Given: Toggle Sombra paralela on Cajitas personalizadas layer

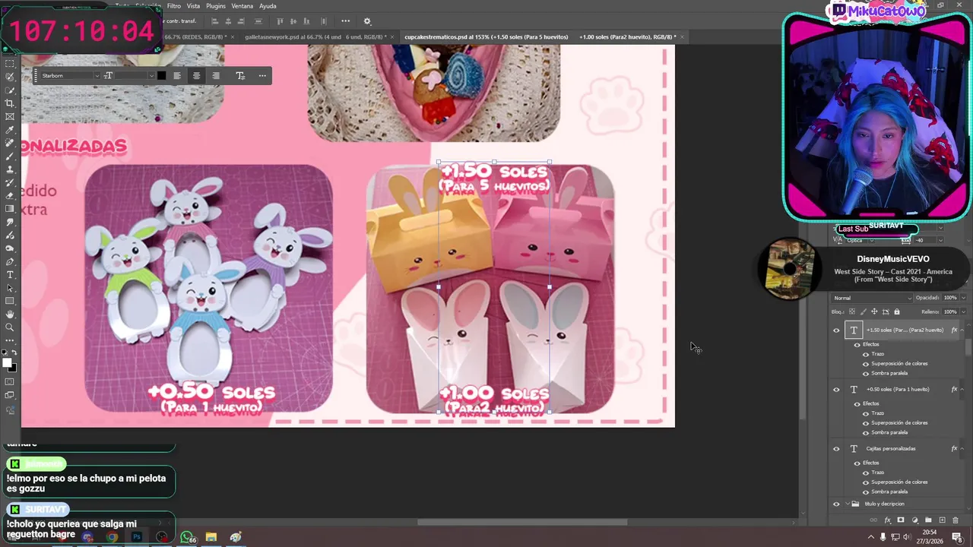Looking at the screenshot, I should pyautogui.click(x=866, y=492).
